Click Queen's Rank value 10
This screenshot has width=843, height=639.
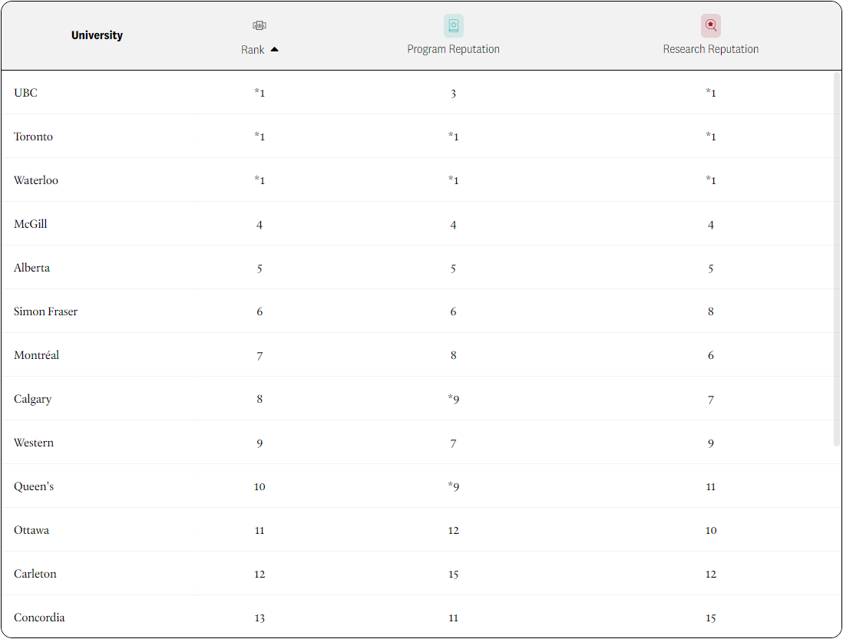click(x=260, y=486)
